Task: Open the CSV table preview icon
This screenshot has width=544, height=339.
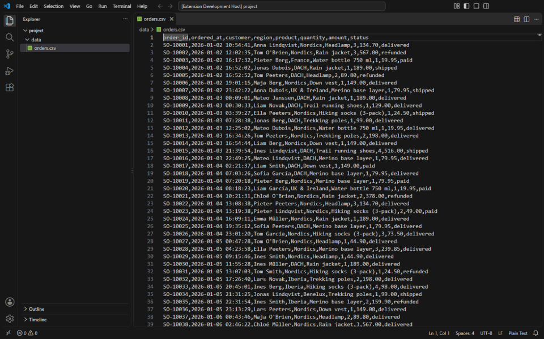Action: 517,19
